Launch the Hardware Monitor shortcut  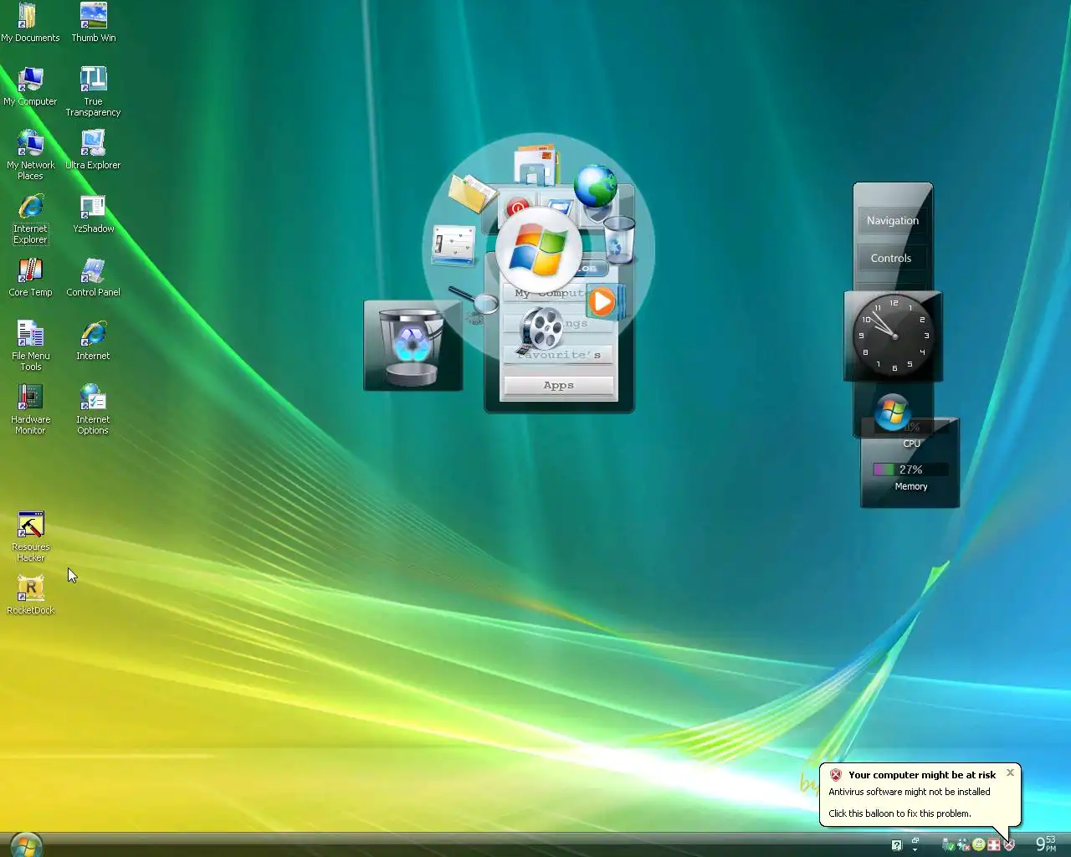[x=30, y=410]
